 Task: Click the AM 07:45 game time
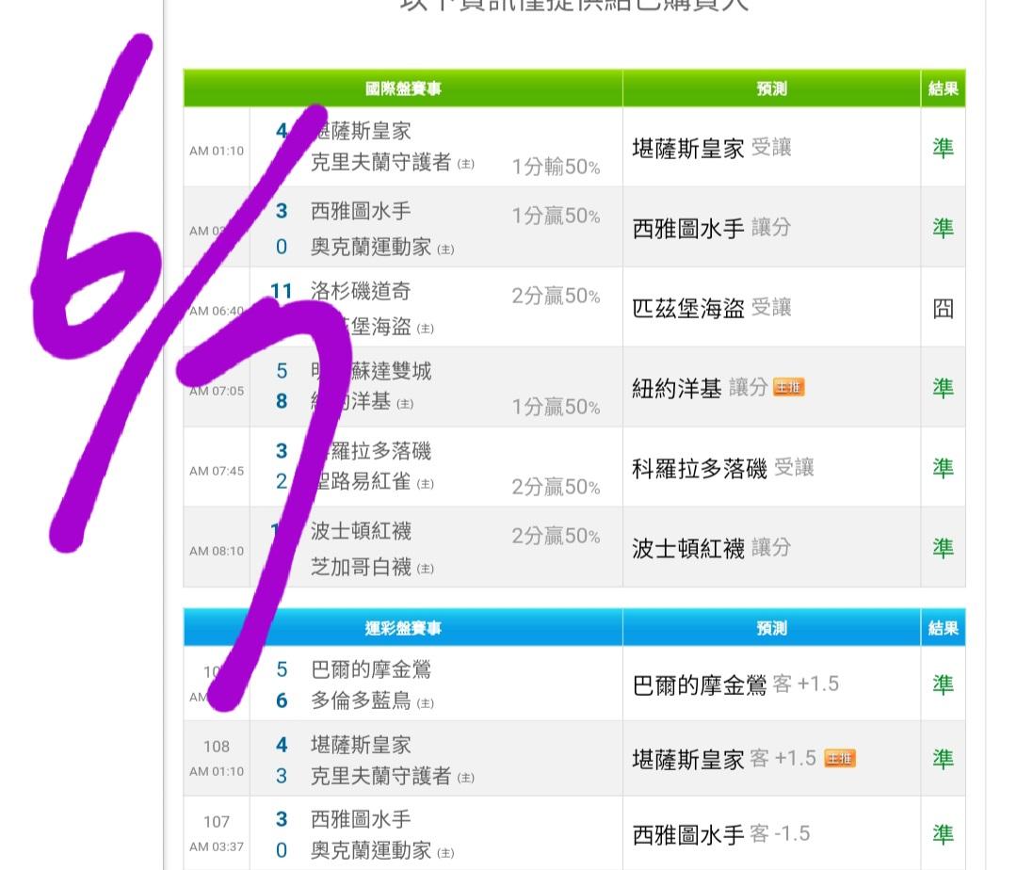217,472
